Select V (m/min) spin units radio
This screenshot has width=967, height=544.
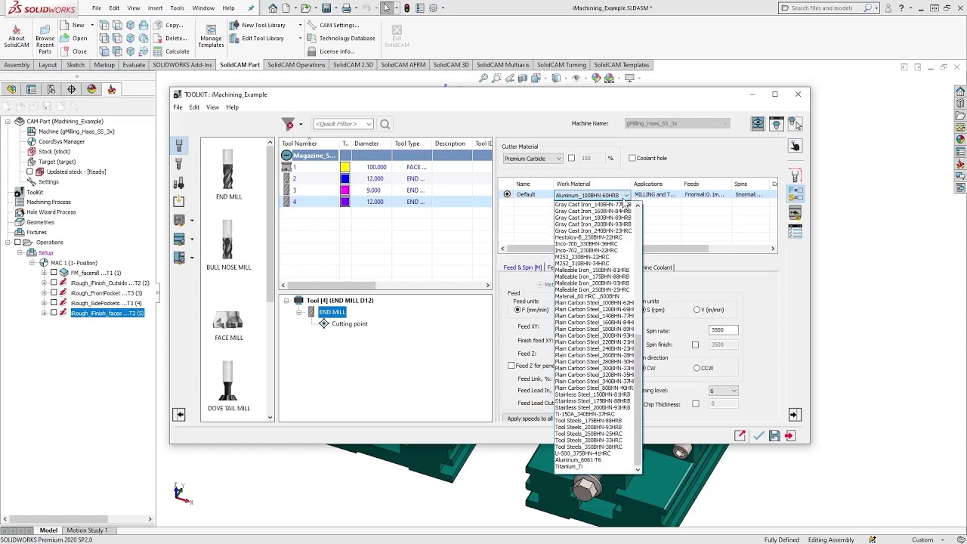(697, 310)
